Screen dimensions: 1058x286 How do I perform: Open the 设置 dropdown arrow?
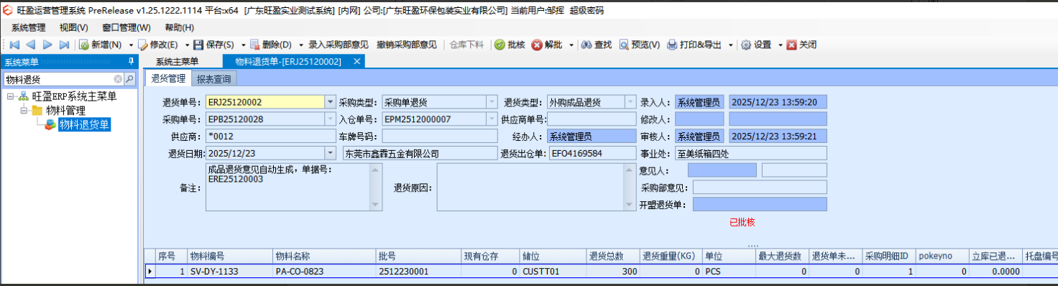[x=780, y=45]
